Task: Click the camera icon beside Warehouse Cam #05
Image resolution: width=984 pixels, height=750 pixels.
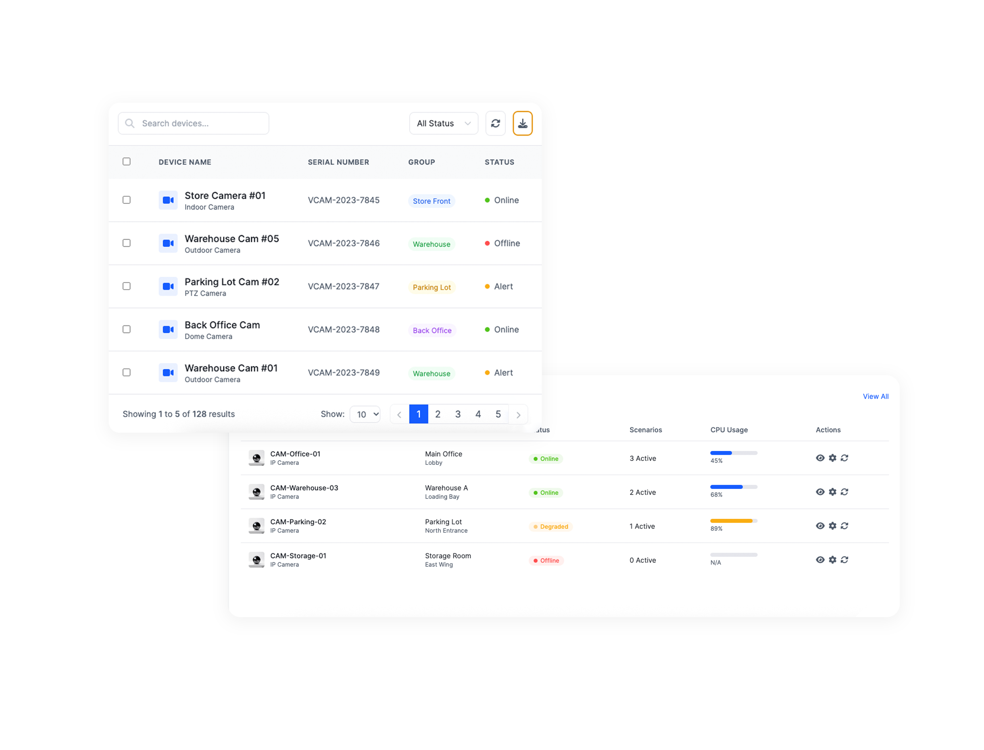Action: pos(168,243)
